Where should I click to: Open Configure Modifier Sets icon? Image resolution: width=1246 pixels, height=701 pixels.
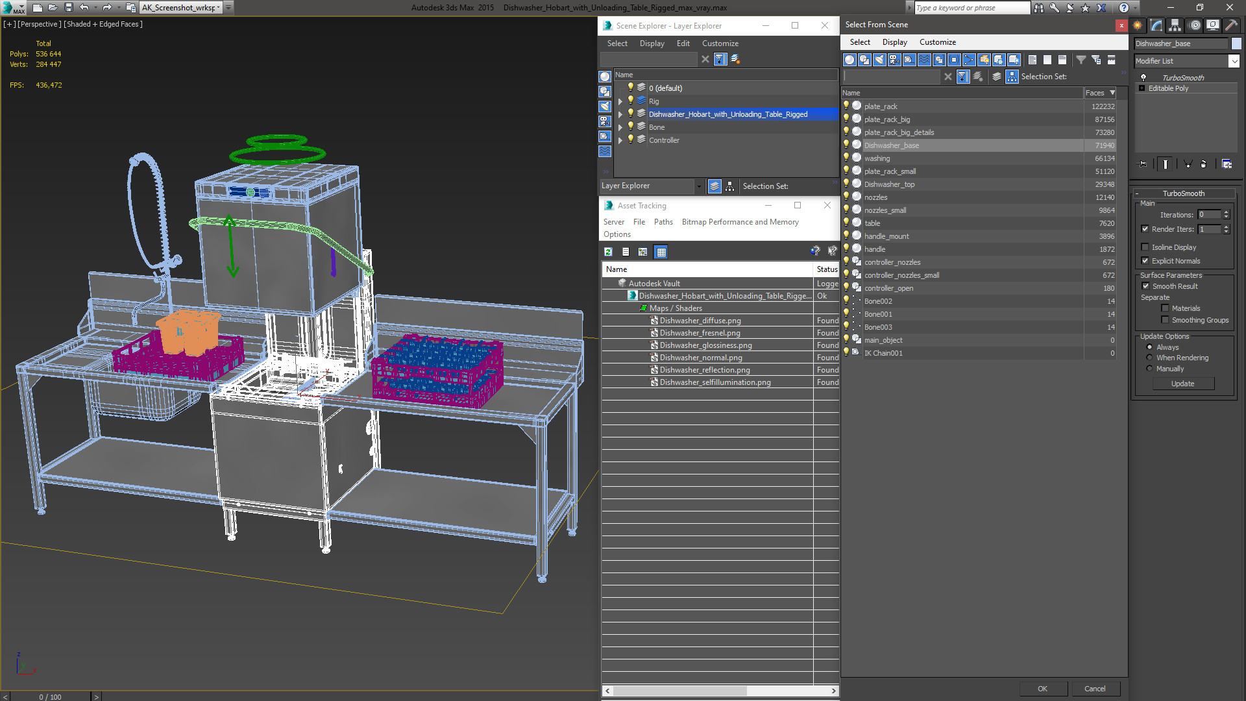click(1227, 164)
